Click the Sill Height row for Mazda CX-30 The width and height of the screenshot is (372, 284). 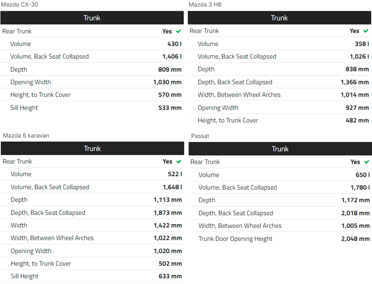24,108
